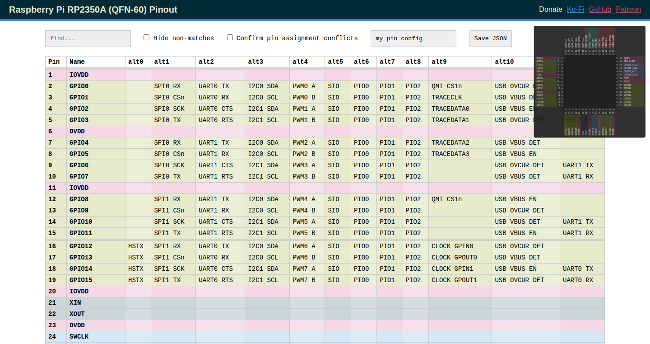The image size is (650, 344).
Task: Enable Confirm pin assignment conflicts checkbox
Action: point(230,38)
